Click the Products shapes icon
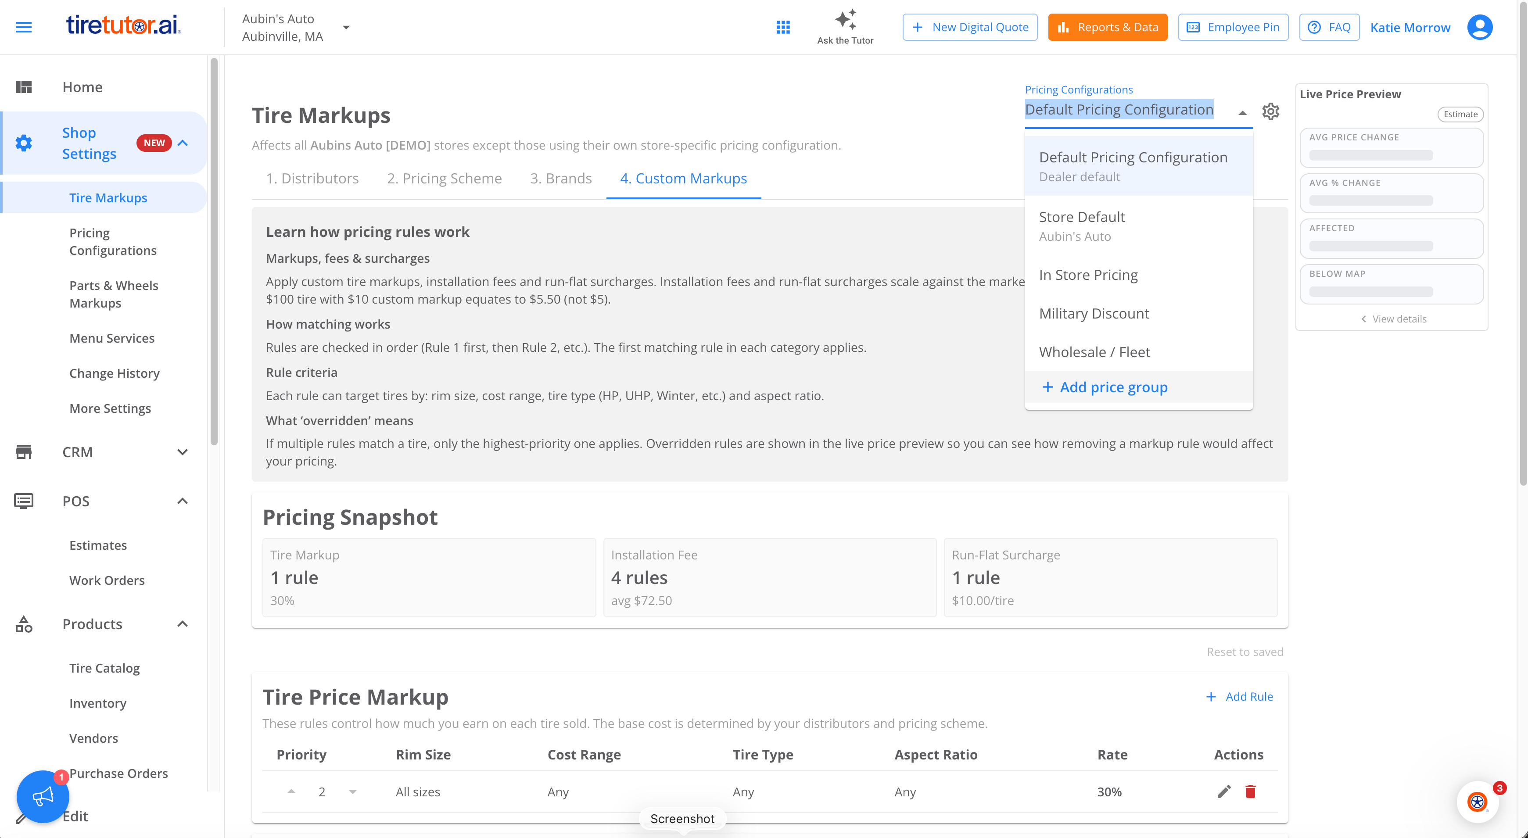 point(24,624)
